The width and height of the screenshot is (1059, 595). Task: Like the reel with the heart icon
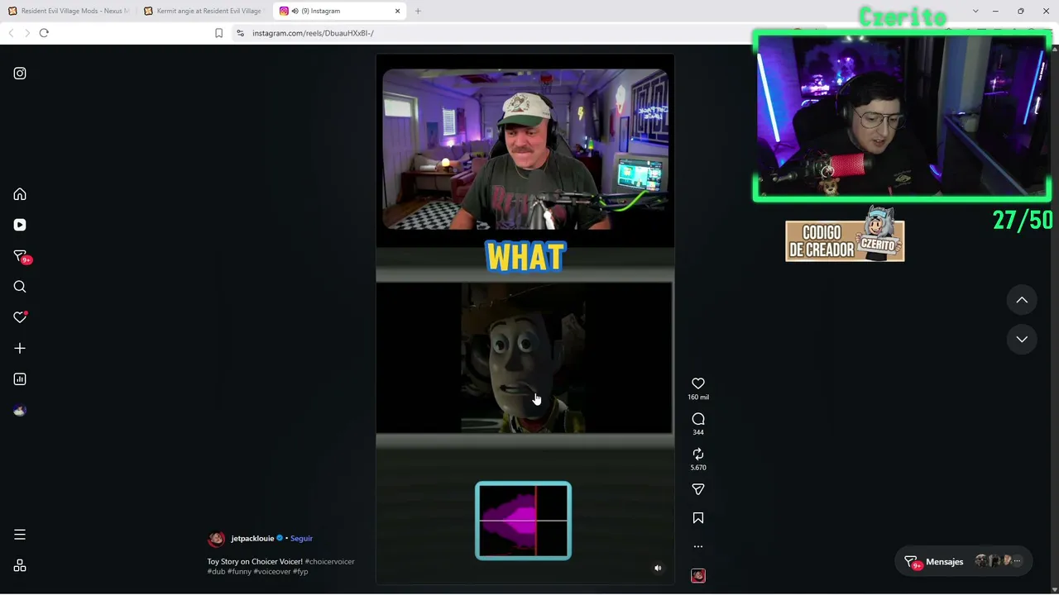pos(698,383)
